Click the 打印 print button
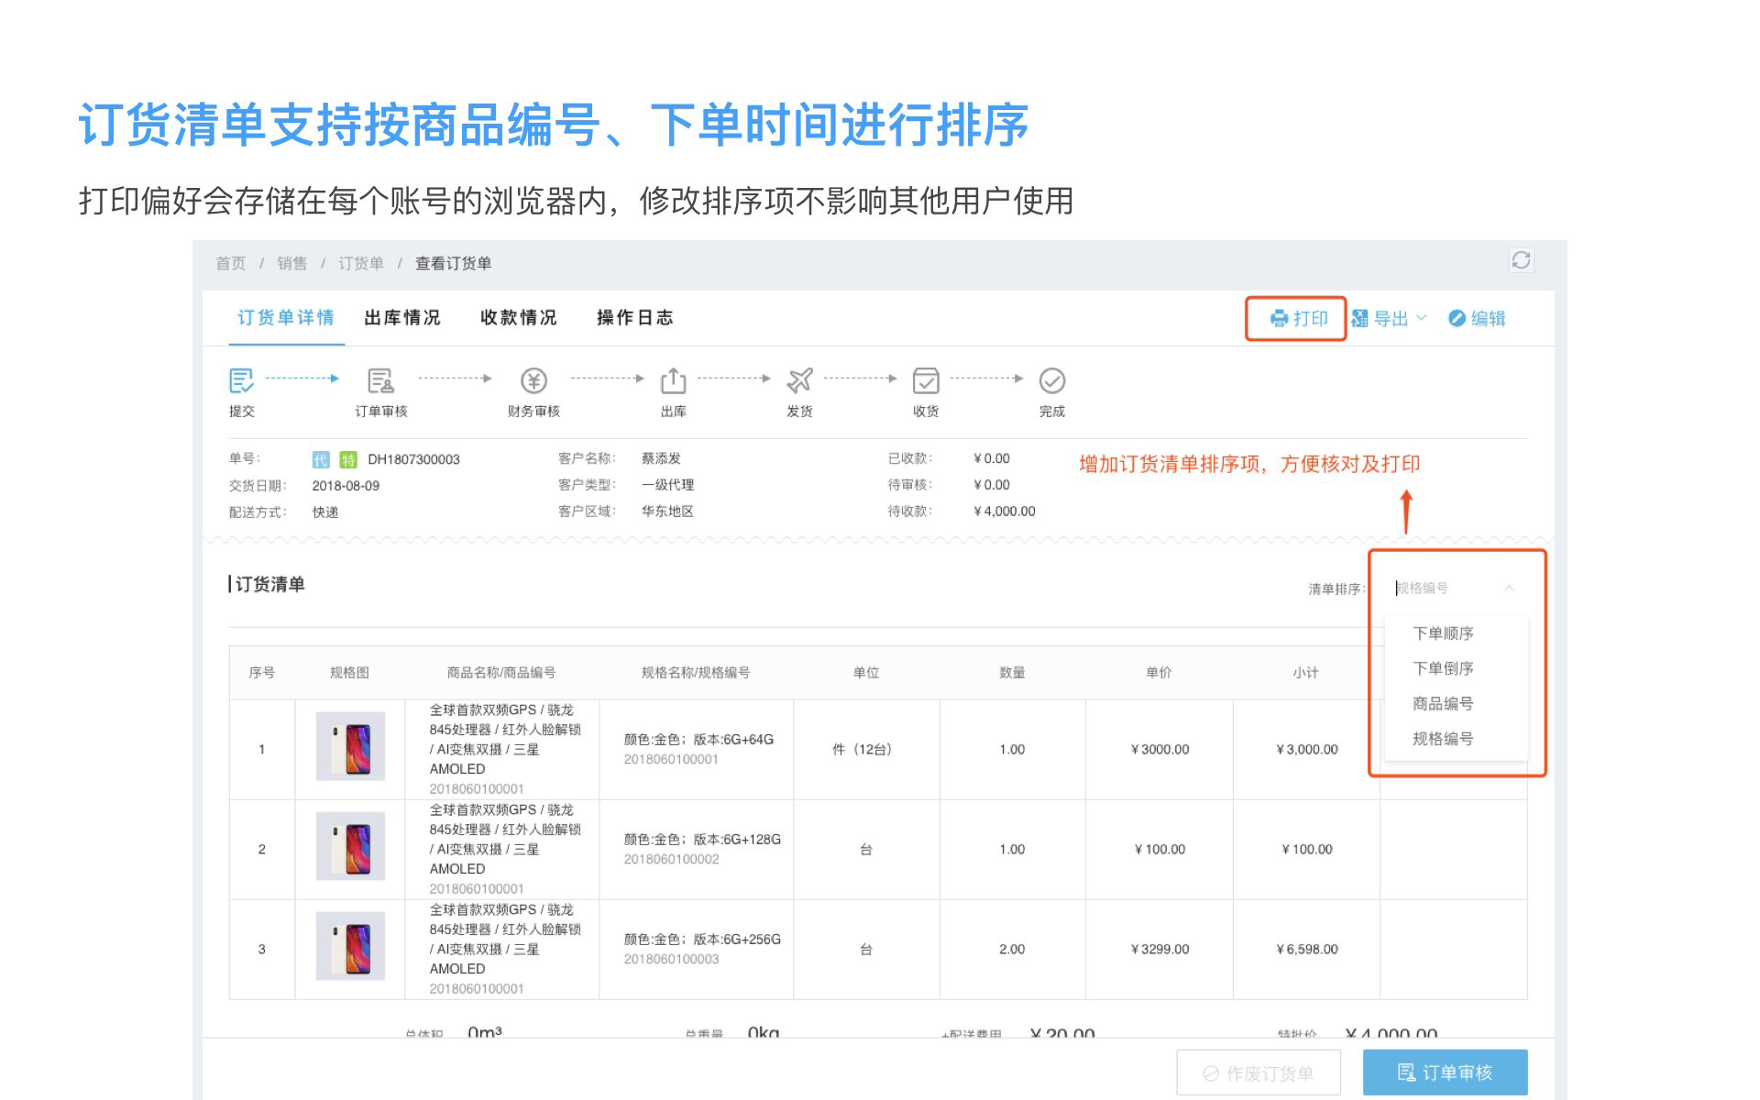The width and height of the screenshot is (1760, 1100). [1297, 318]
